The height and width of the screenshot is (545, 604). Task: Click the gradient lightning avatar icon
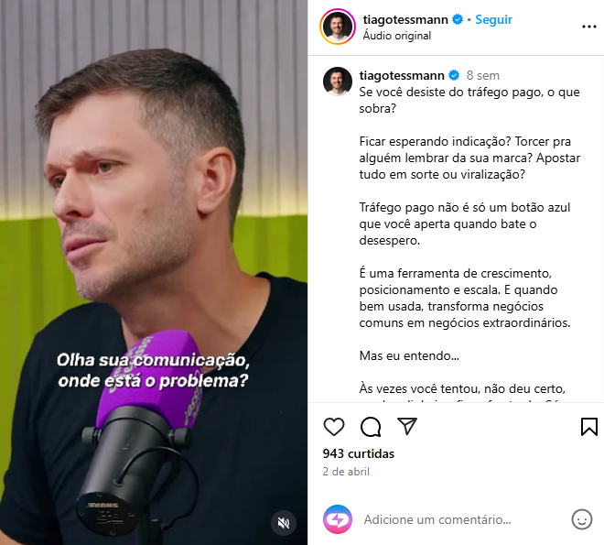[x=338, y=519]
